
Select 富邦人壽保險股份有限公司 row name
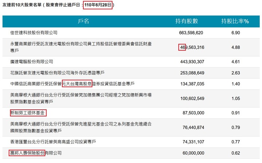coord(36,153)
